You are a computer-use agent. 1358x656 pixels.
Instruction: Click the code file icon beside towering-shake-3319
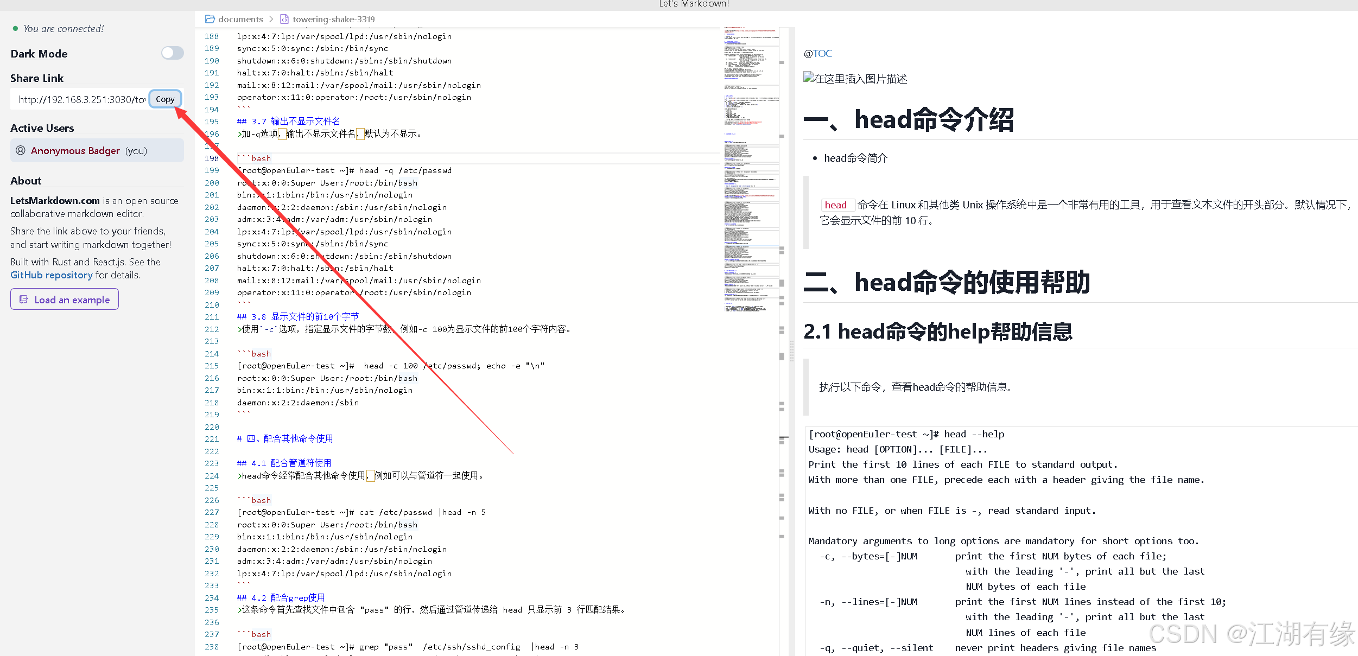pos(284,18)
